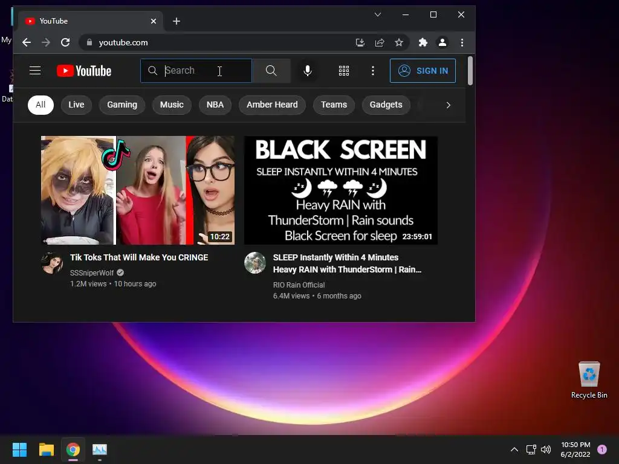Select the All filter chip
Screen dimensions: 619x464
tap(41, 105)
